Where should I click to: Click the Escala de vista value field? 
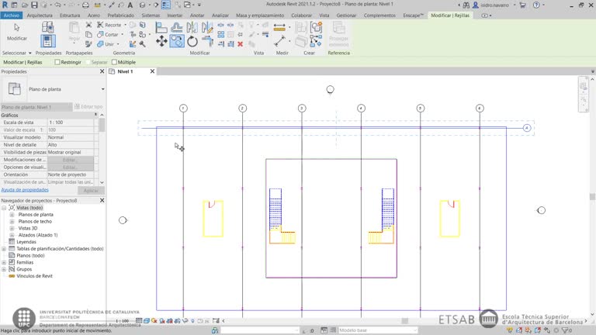(x=70, y=123)
